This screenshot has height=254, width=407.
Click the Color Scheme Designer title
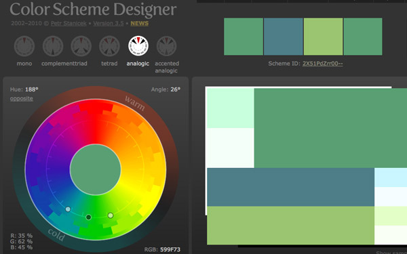pyautogui.click(x=93, y=9)
